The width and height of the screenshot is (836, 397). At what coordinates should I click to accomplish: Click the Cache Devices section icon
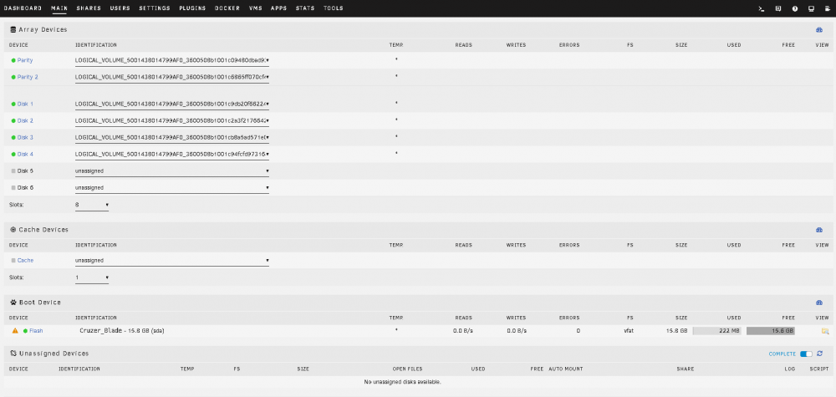pos(13,230)
